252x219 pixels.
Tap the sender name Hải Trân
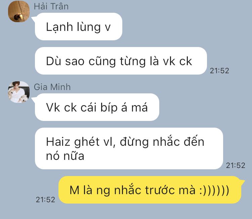tap(51, 6)
